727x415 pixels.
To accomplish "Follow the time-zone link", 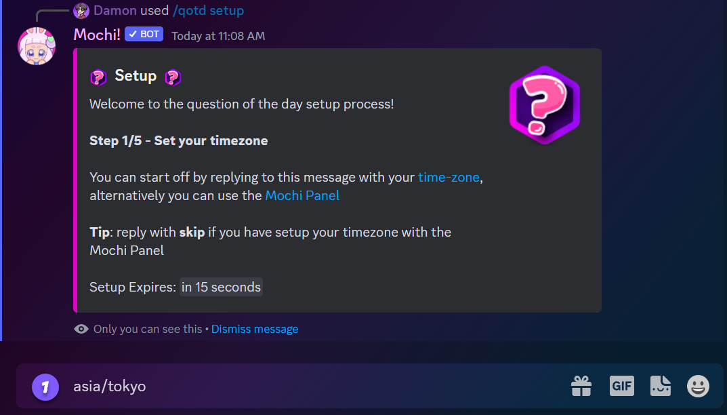I will (x=449, y=178).
